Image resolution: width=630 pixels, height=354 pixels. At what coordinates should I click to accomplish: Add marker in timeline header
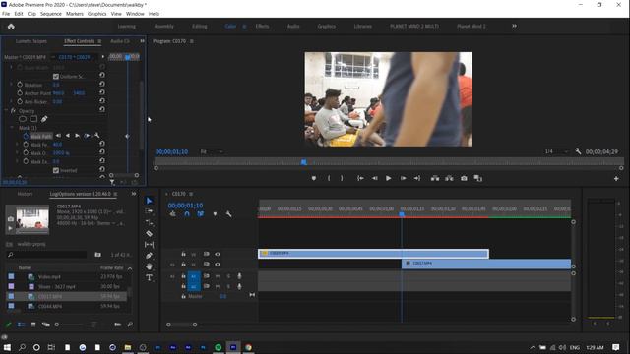[215, 214]
